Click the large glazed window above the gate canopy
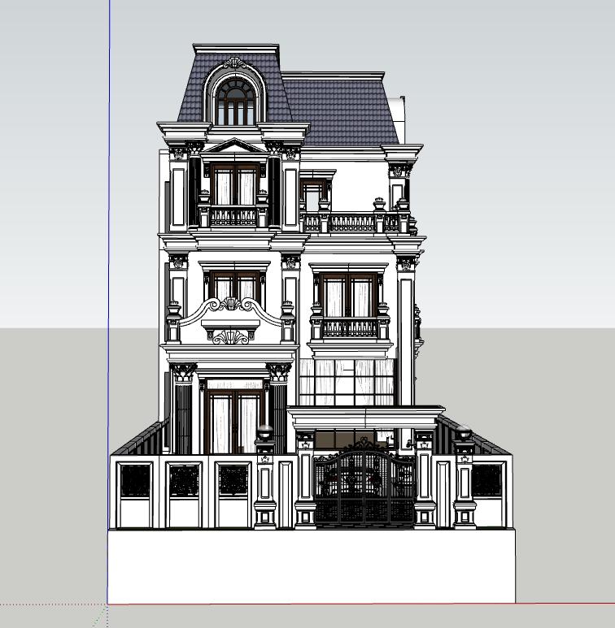The height and width of the screenshot is (628, 615). click(347, 381)
